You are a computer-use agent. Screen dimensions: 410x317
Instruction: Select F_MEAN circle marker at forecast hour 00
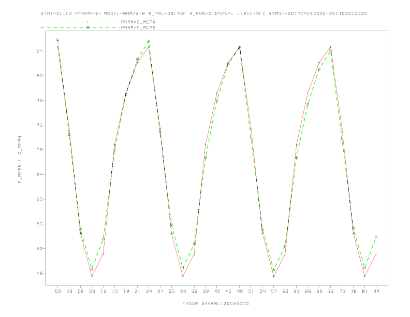tap(58, 40)
